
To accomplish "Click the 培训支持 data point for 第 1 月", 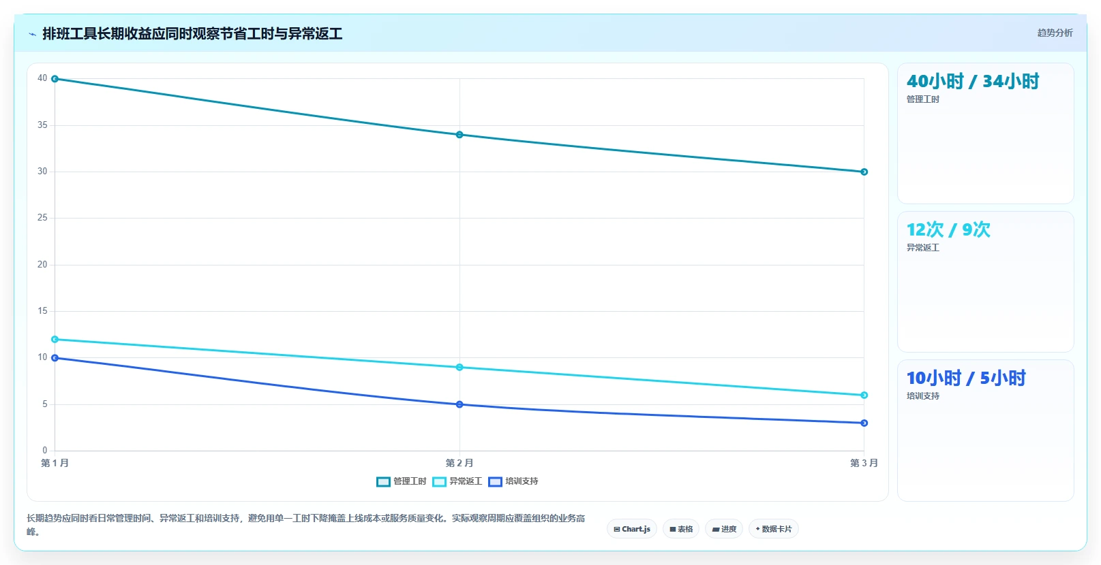I will point(55,358).
